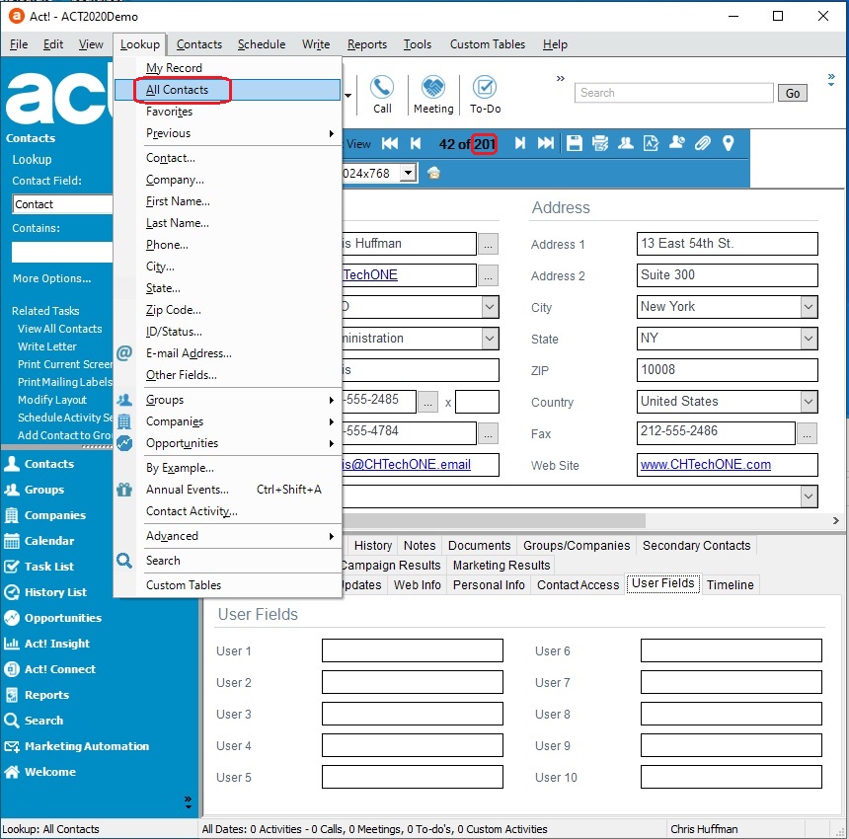Click the User 1 input field
This screenshot has width=849, height=839.
[x=412, y=650]
